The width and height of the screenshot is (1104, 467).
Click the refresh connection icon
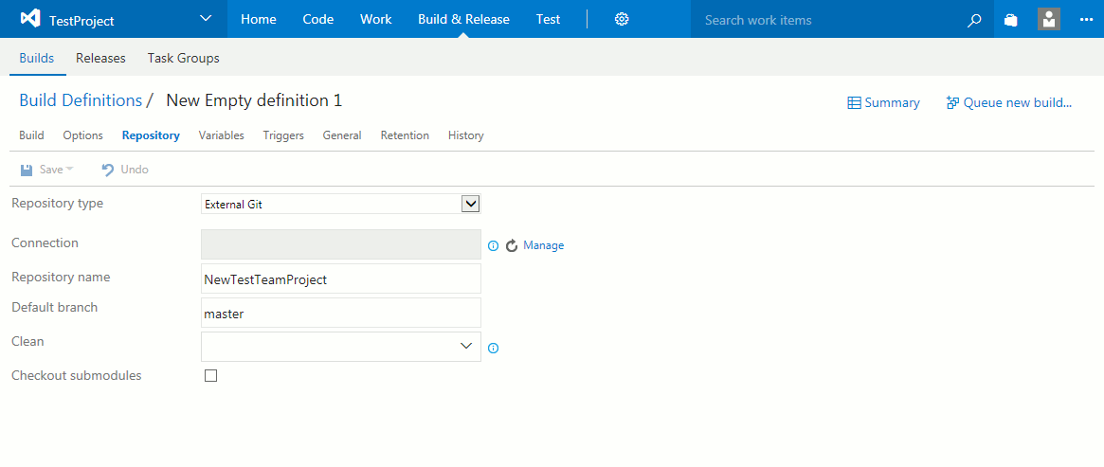[512, 245]
